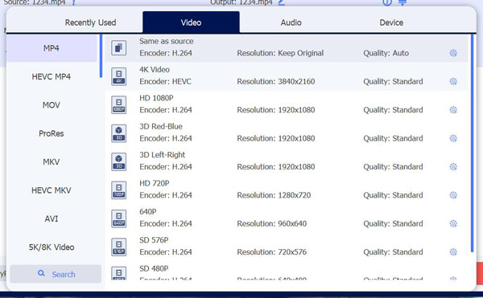Click the Search format field
The height and width of the screenshot is (298, 483).
pyautogui.click(x=56, y=274)
